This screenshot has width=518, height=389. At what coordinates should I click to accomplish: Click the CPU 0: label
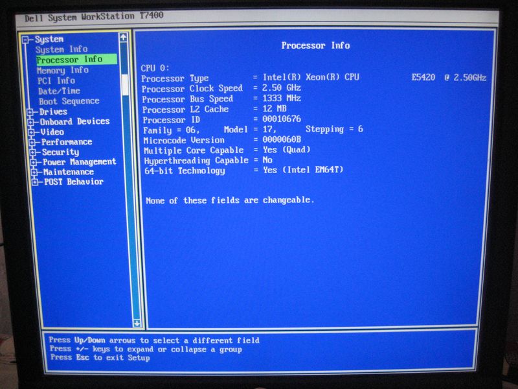pos(155,68)
